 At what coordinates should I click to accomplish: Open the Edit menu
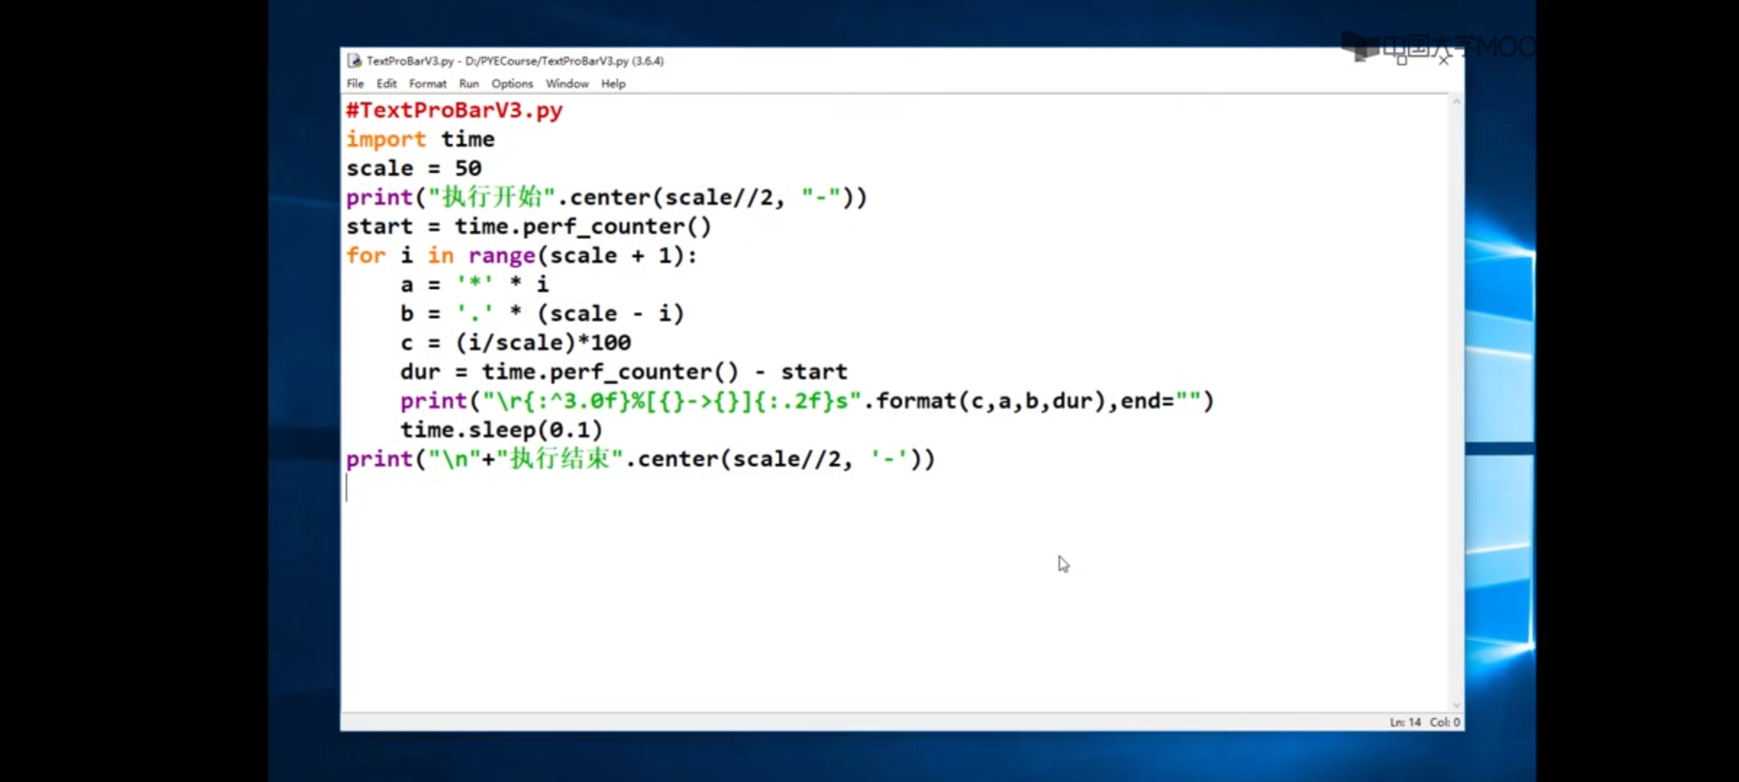pos(386,84)
